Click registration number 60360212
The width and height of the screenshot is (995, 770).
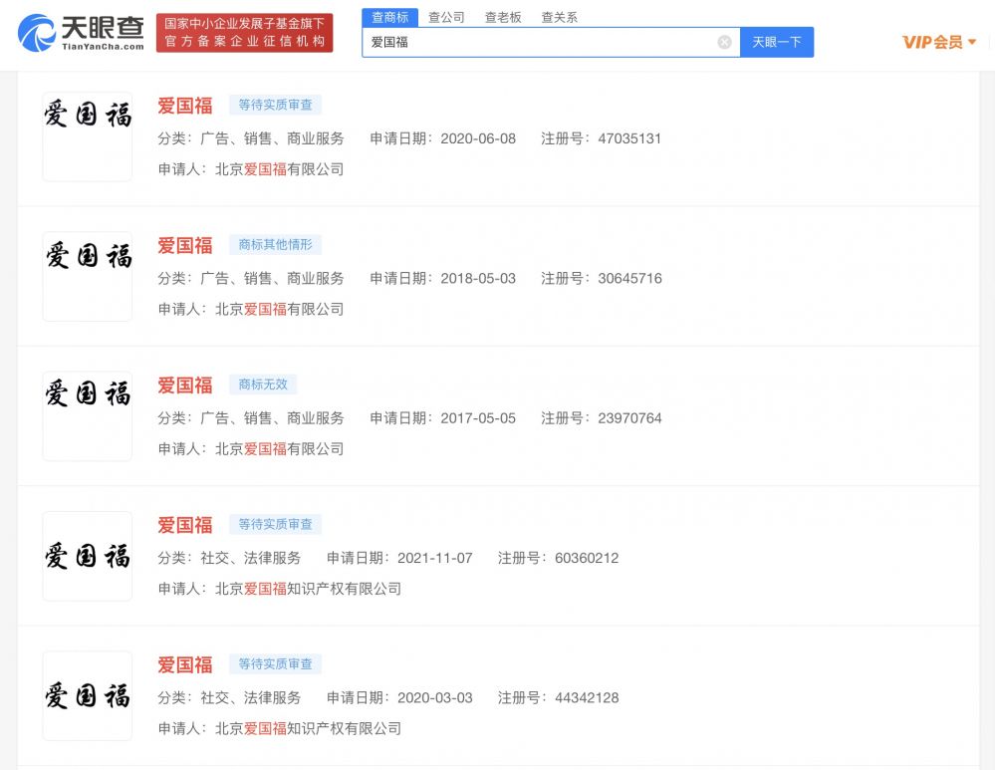pos(587,558)
